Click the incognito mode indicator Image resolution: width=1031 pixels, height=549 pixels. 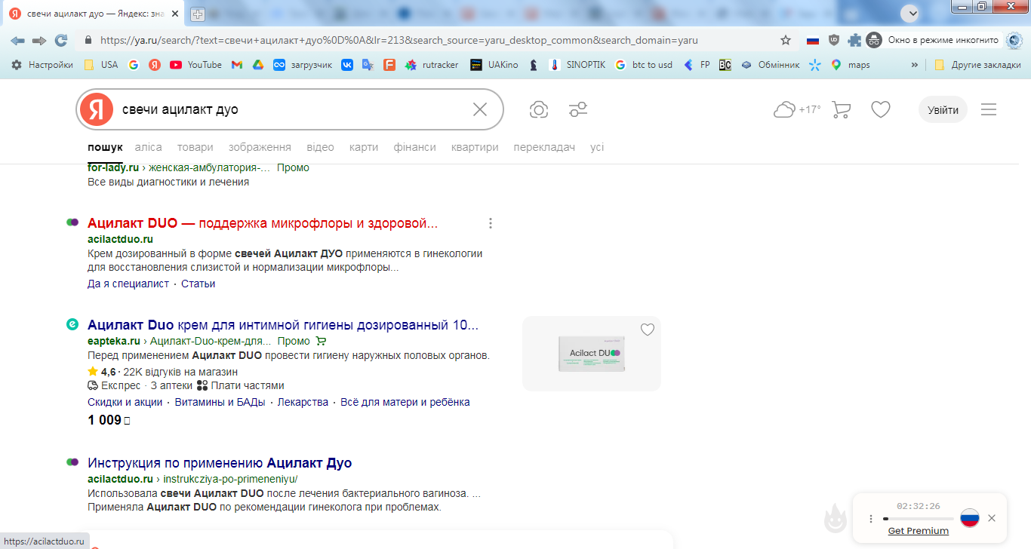[x=933, y=40]
